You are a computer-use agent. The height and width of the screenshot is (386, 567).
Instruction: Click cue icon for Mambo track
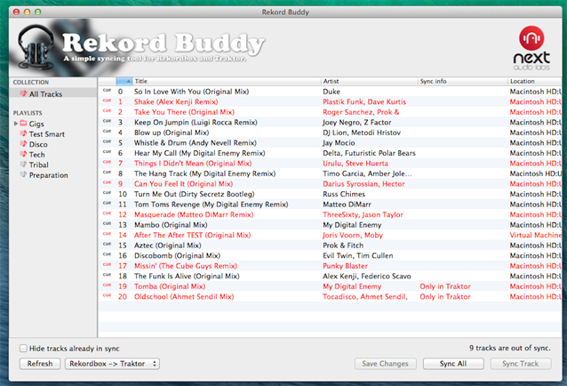107,223
